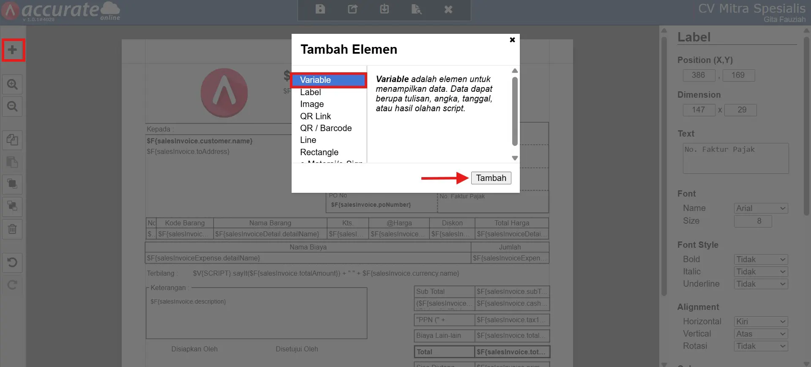Click the Dimension width field showing 147
This screenshot has width=811, height=367.
pyautogui.click(x=699, y=110)
